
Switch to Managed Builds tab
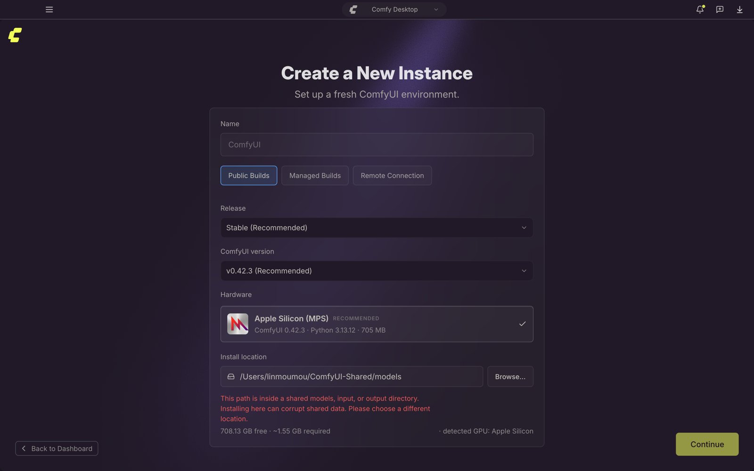(315, 176)
